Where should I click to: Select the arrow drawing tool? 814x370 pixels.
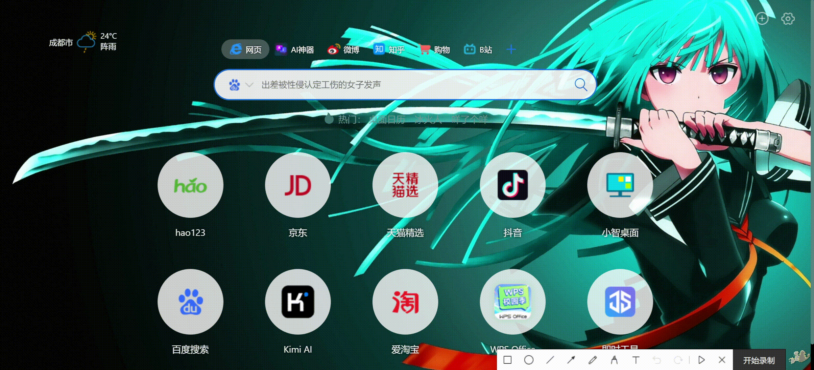571,360
